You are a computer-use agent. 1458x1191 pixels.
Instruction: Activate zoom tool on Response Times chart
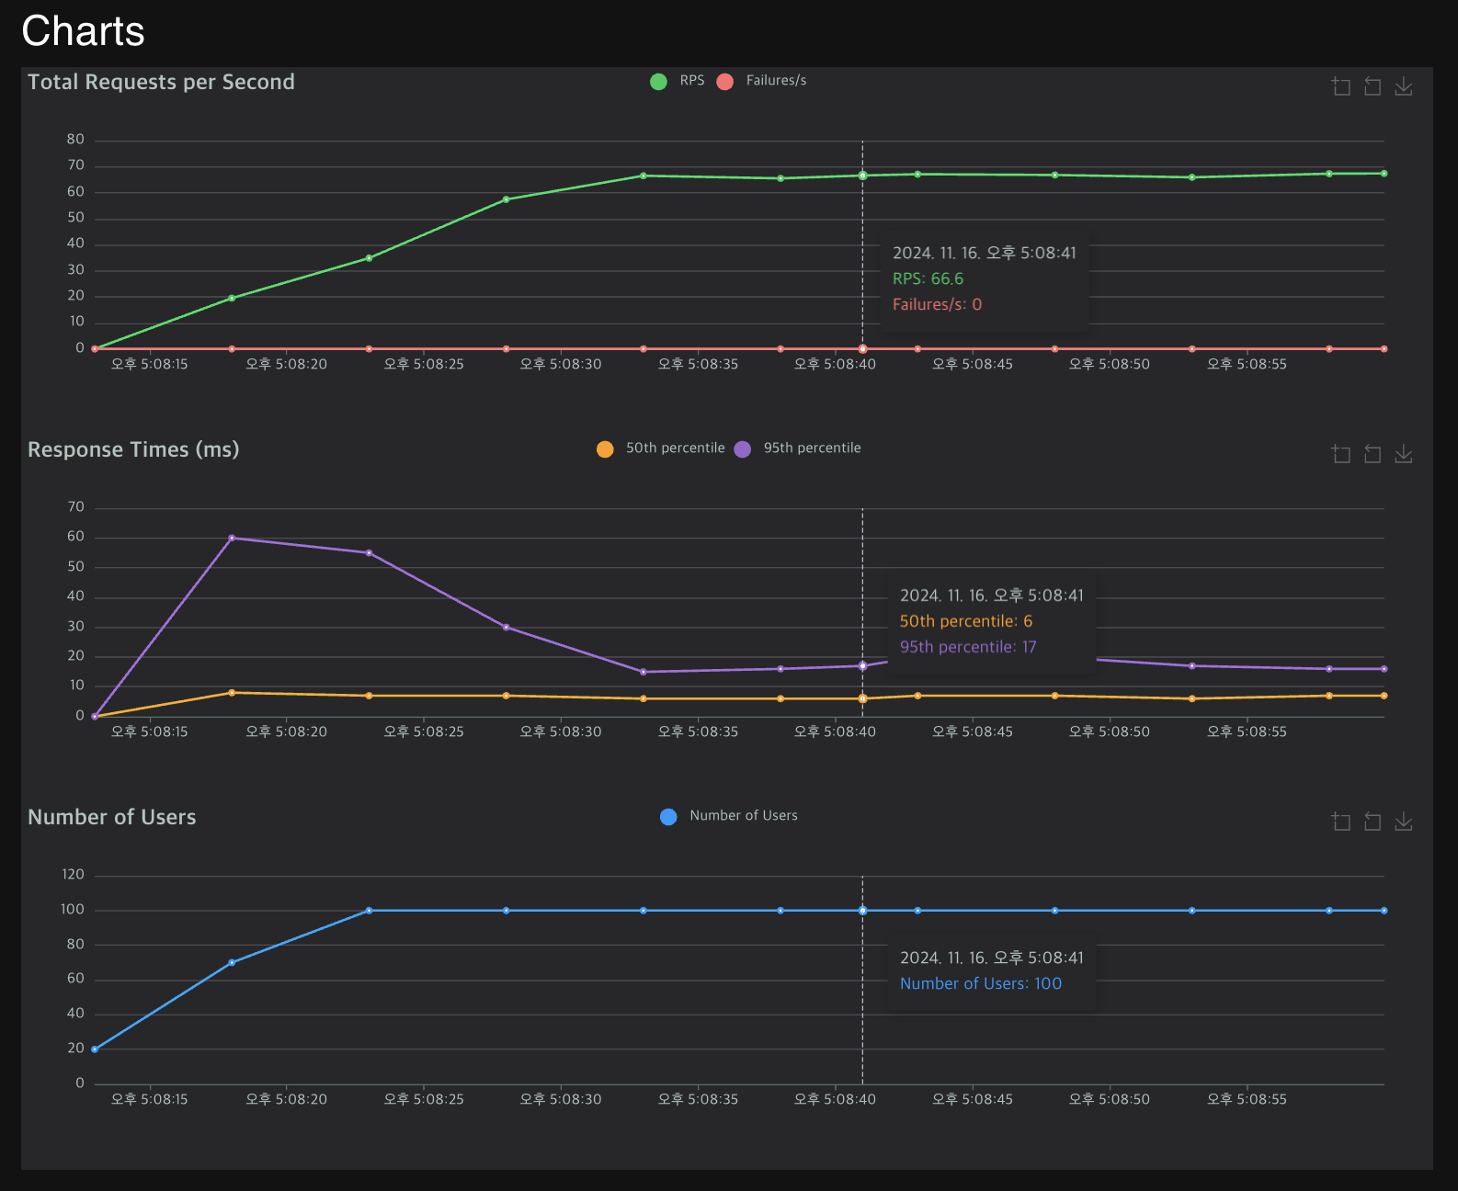click(x=1341, y=454)
